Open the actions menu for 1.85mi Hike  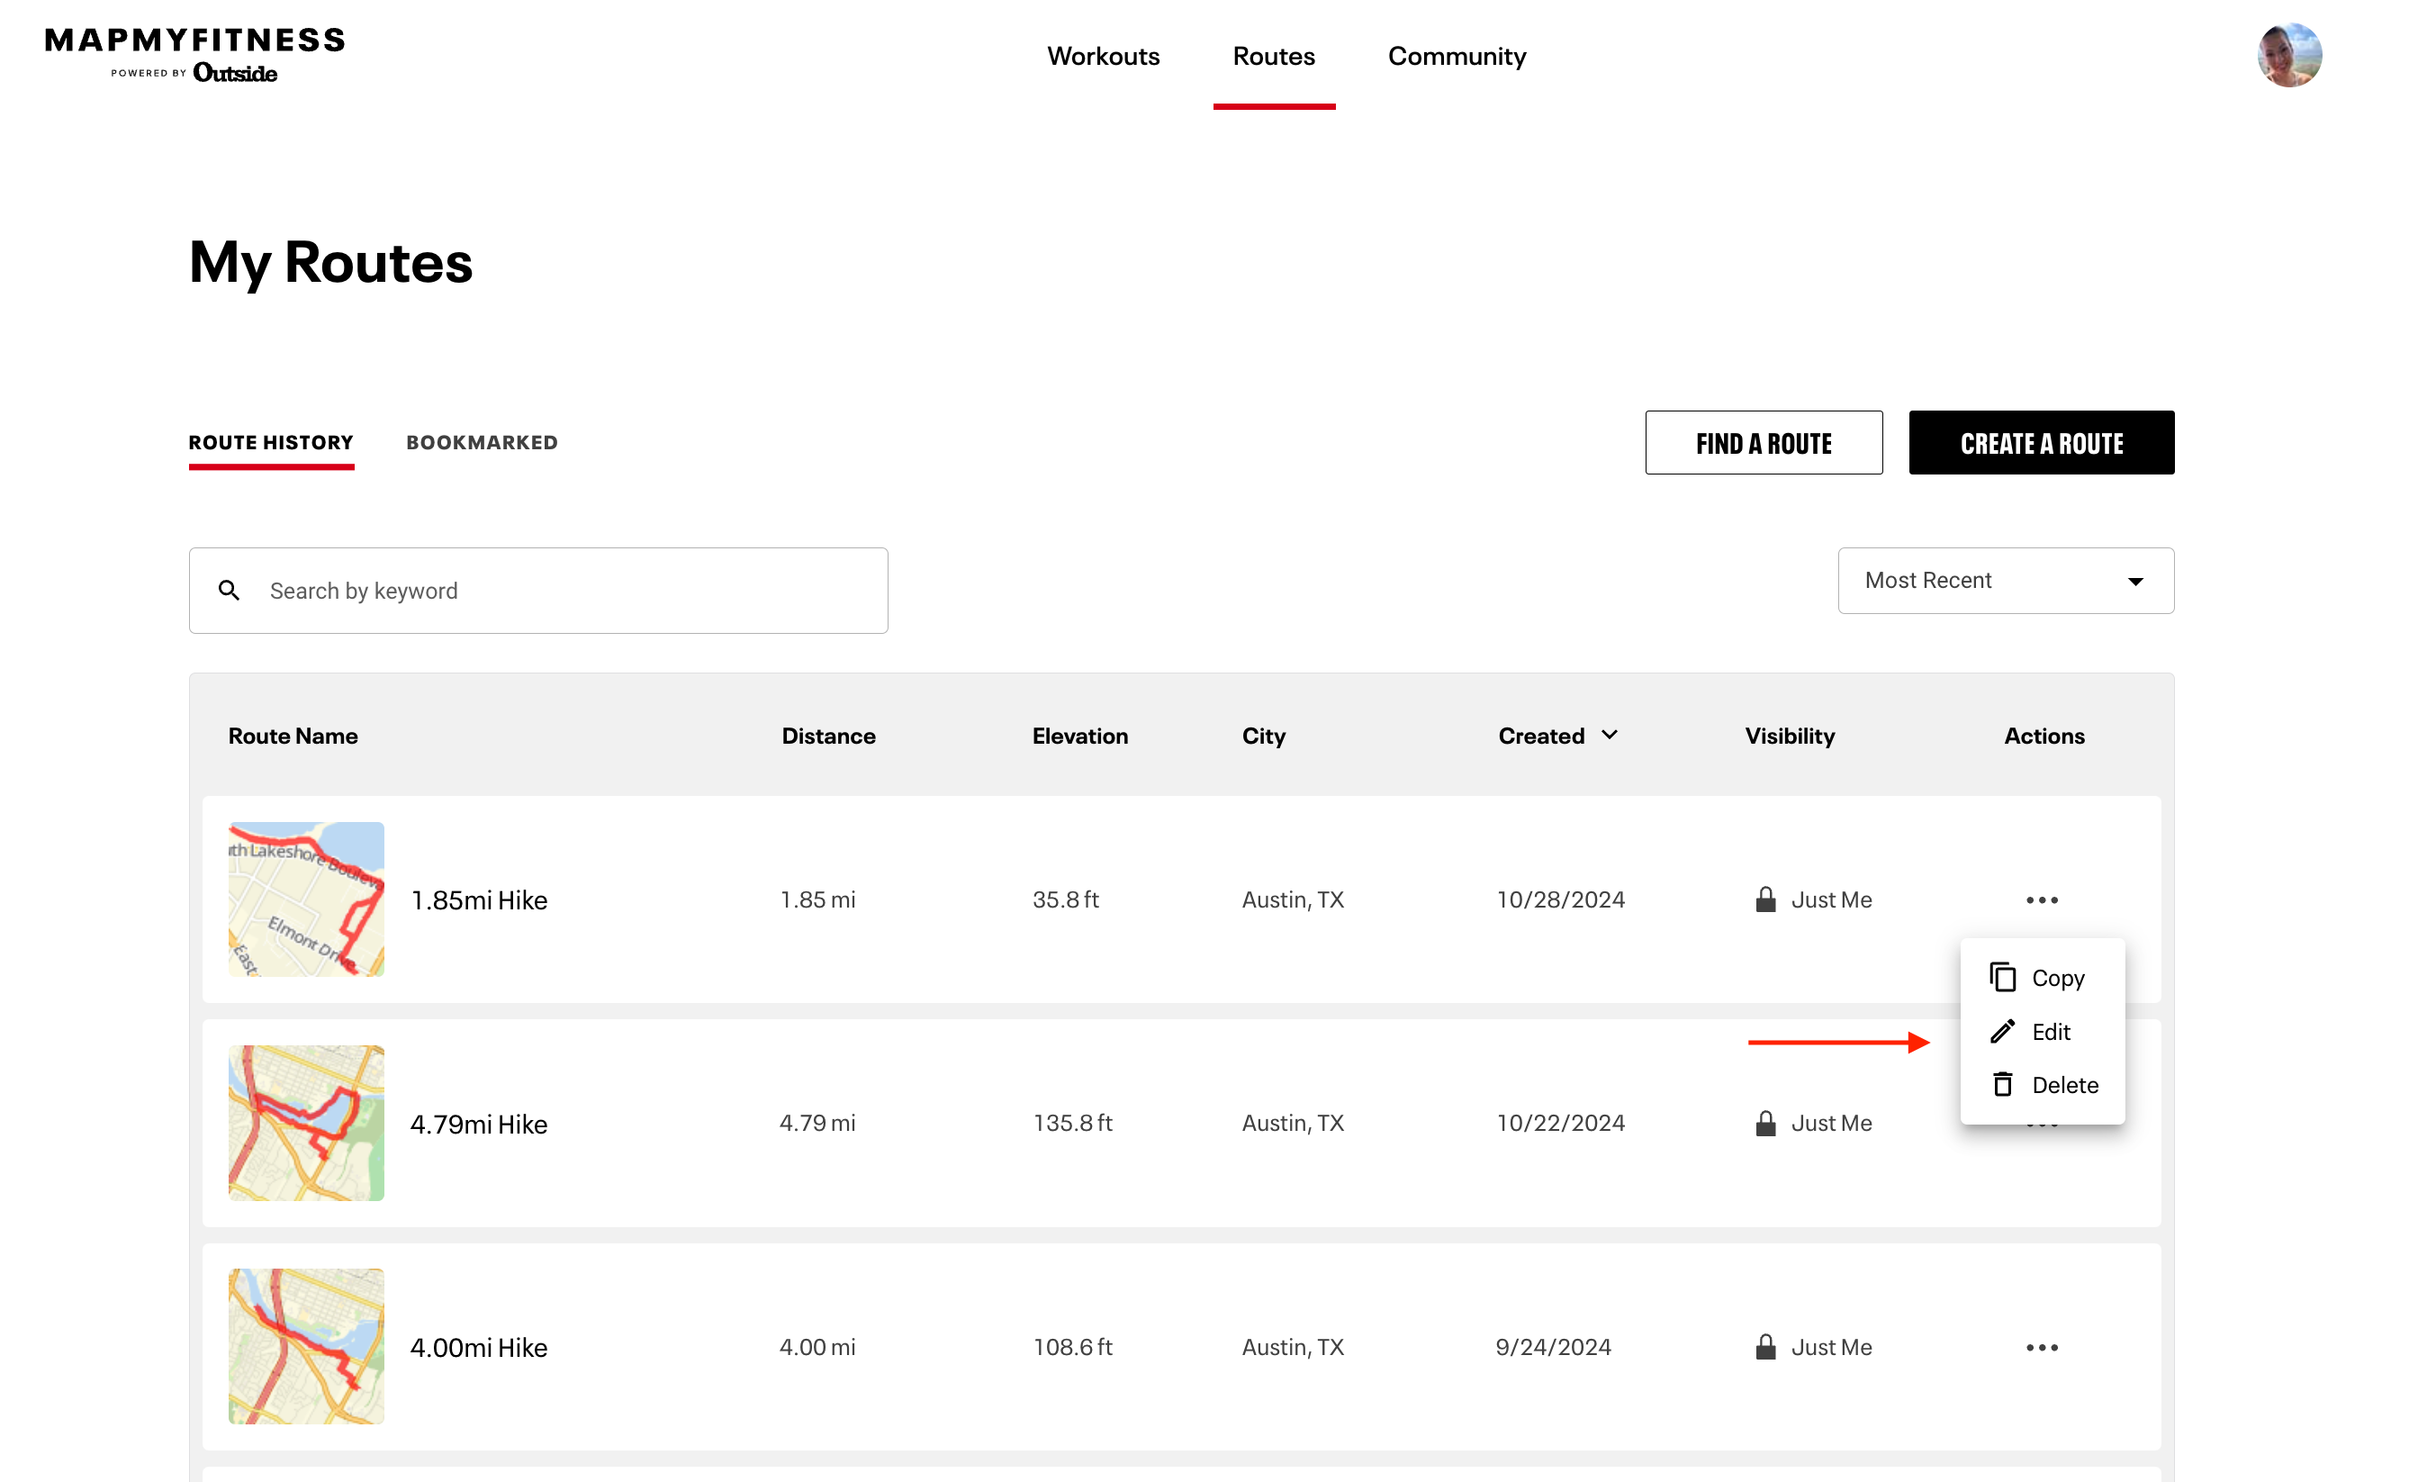point(2044,899)
